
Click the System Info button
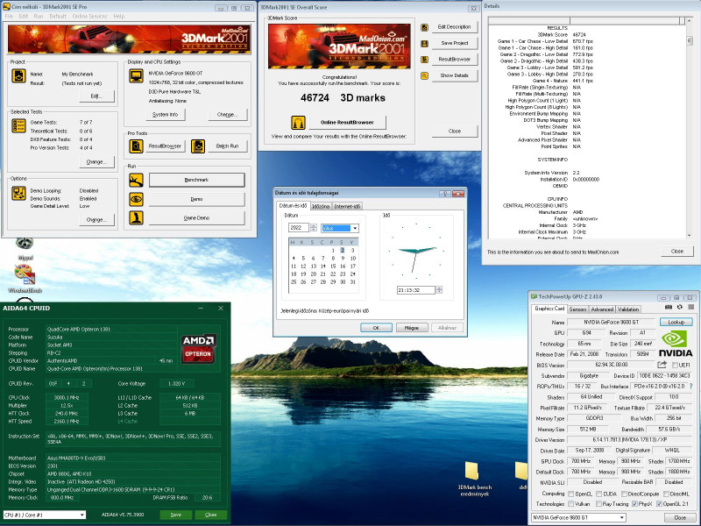click(166, 115)
